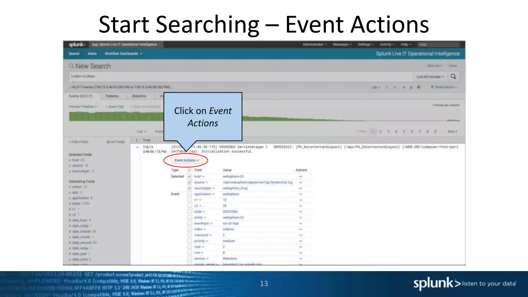This screenshot has height=297, width=528.
Task: Open actions arrow for source row
Action: point(301,183)
